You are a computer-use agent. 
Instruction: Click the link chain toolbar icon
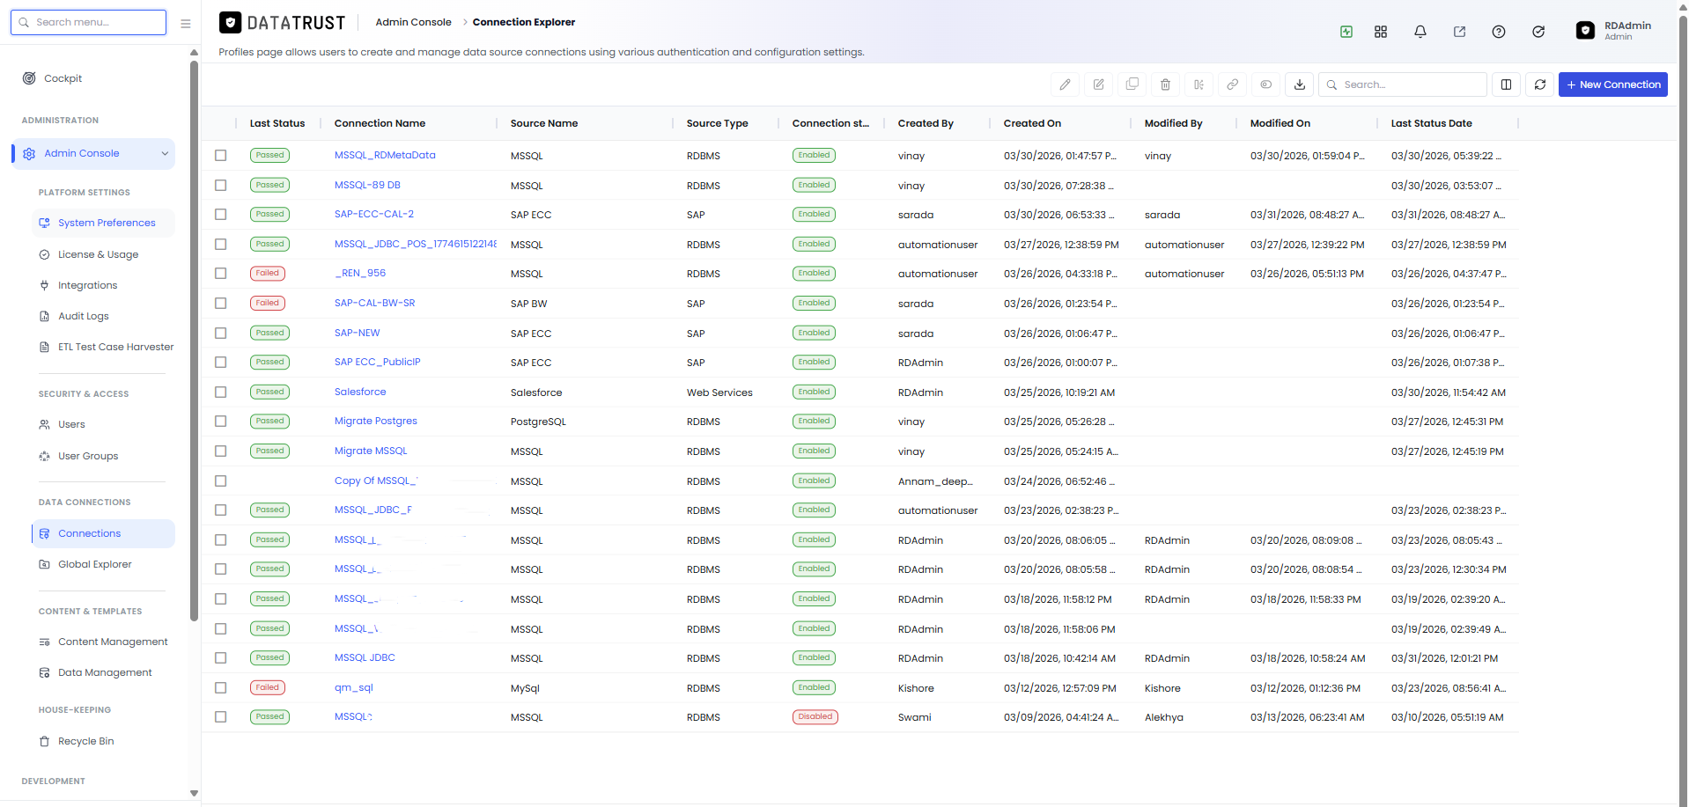tap(1232, 84)
